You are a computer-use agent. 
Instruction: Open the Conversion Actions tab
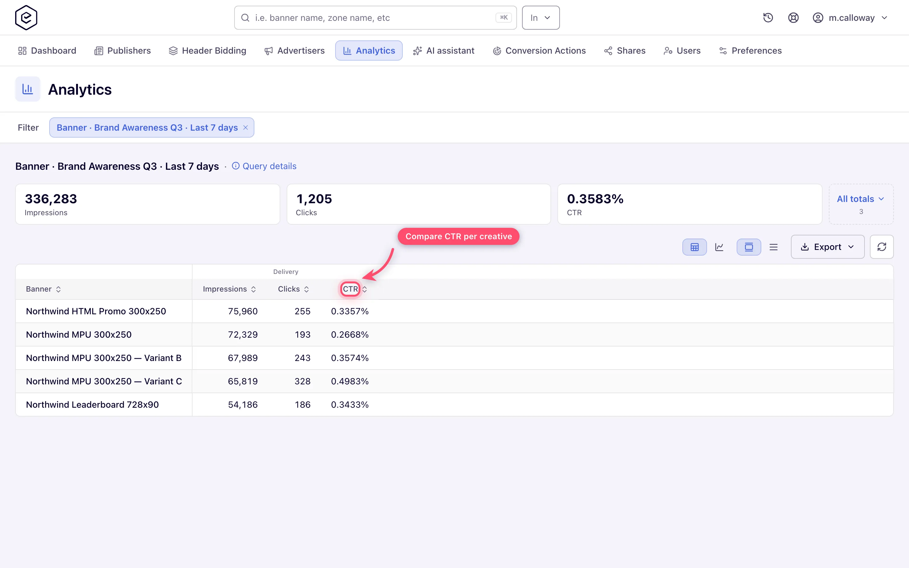tap(539, 51)
